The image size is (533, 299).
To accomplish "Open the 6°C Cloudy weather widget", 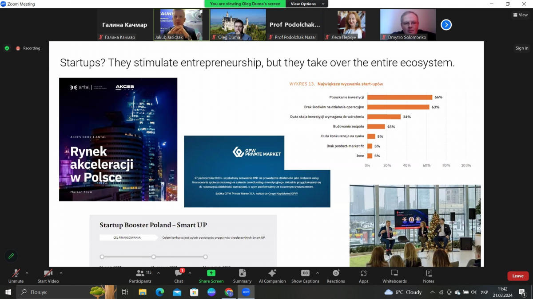I will (403, 292).
